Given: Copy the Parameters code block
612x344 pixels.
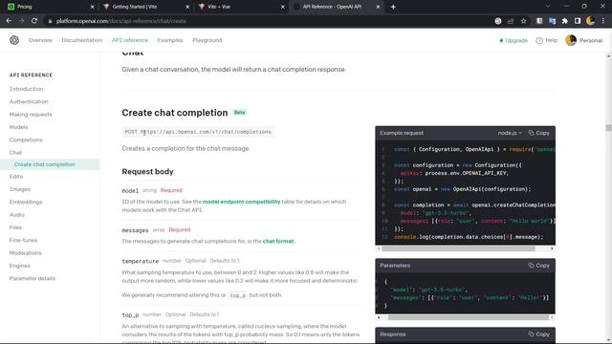Looking at the screenshot, I should click(x=539, y=266).
